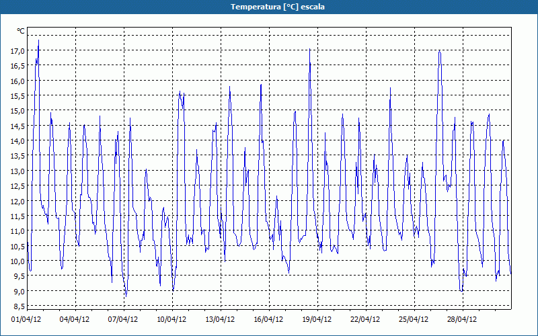538x336 pixels.
Task: Click the 22/04/12 date label
Action: tap(365, 319)
